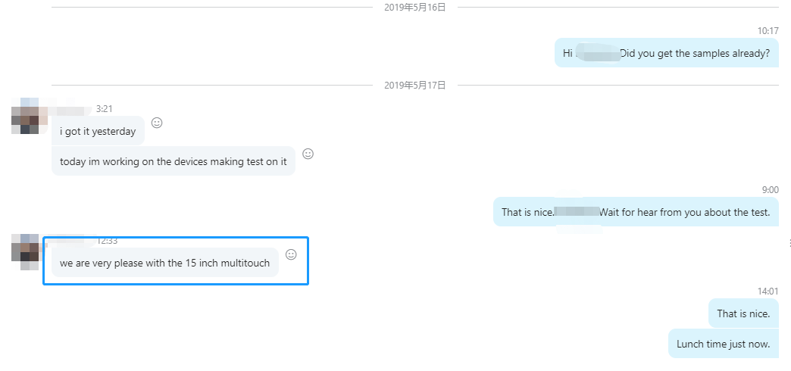
Task: Click the "we are very please" message bubble
Action: pos(164,263)
